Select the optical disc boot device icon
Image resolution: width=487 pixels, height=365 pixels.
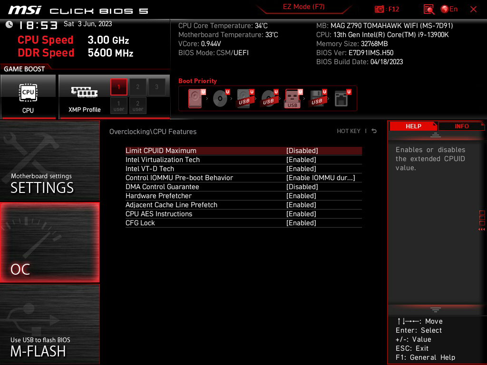221,98
